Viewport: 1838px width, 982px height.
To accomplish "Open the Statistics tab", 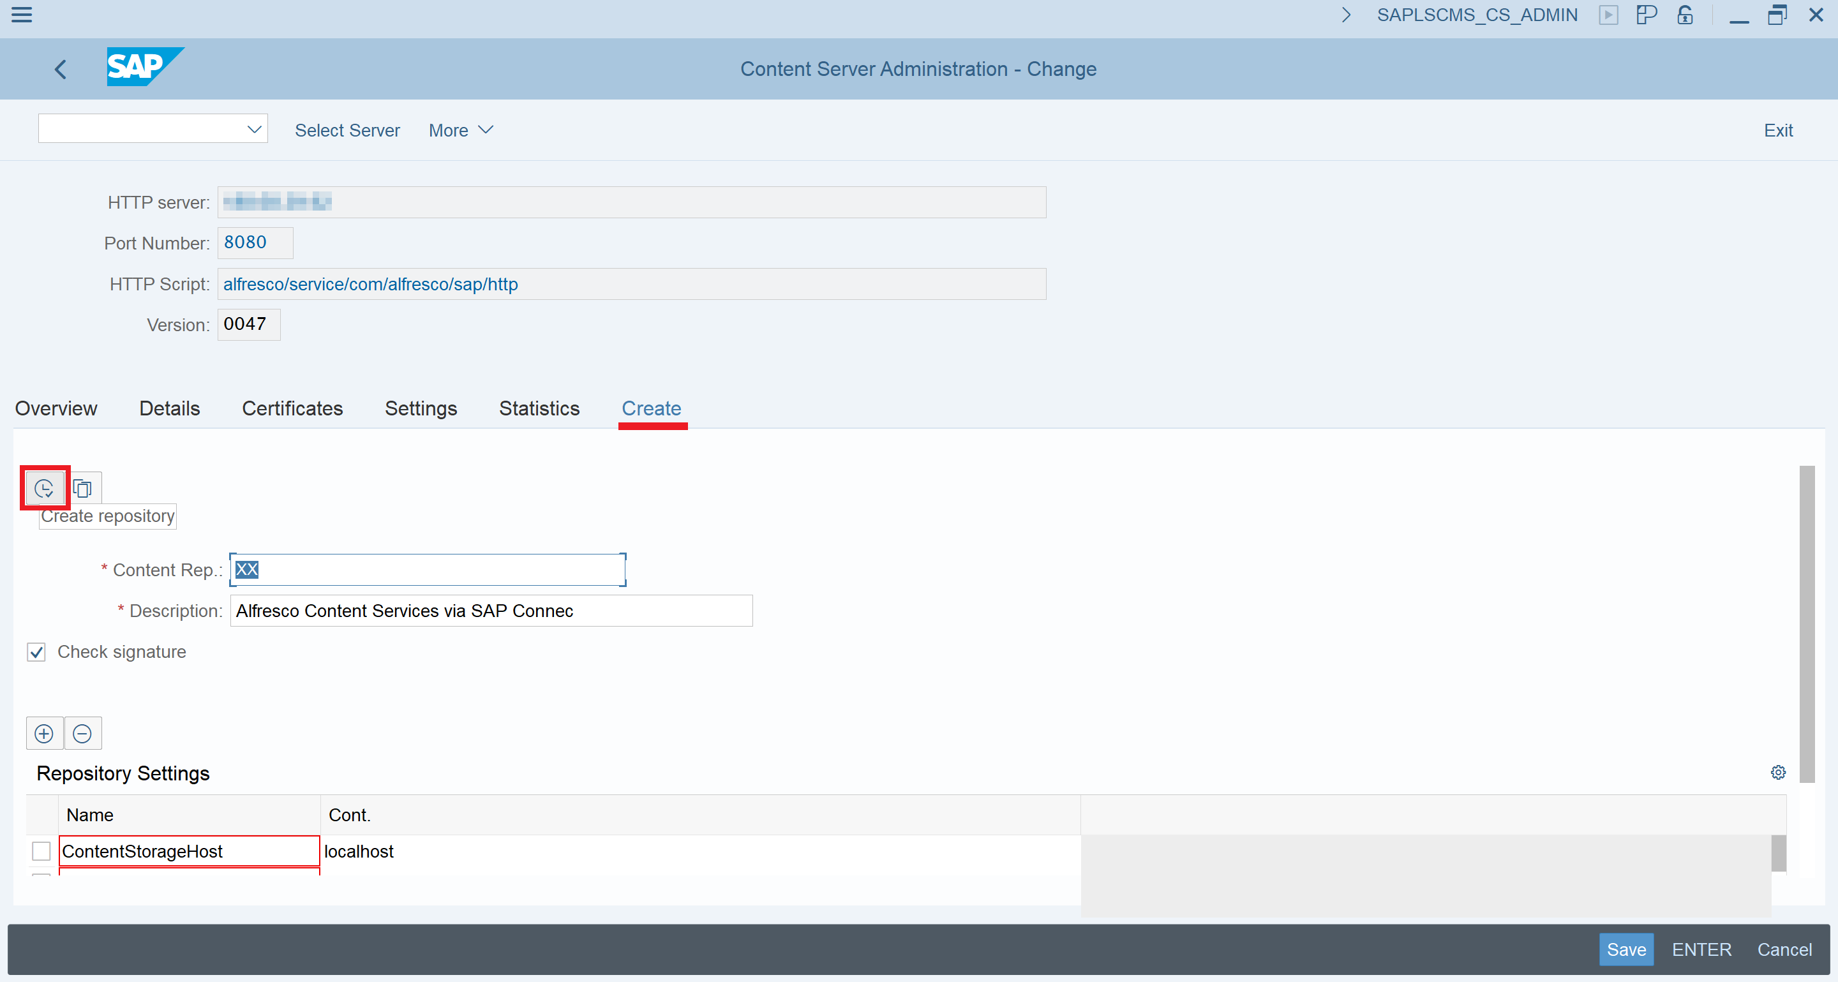I will tap(539, 408).
